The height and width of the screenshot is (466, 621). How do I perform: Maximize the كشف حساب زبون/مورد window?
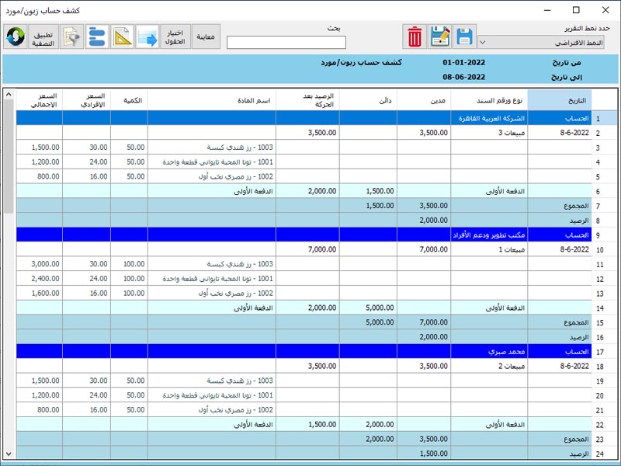[x=575, y=11]
